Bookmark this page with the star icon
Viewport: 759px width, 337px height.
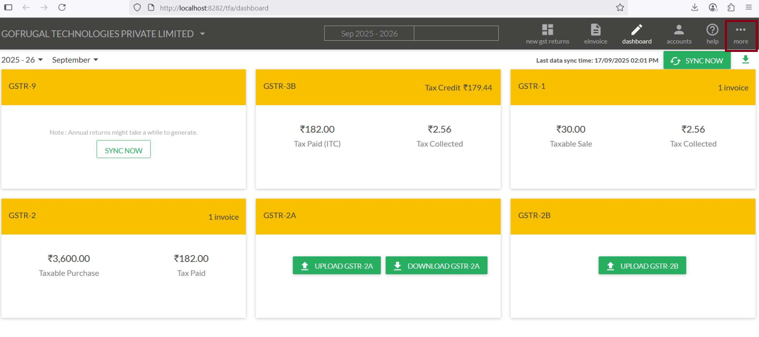(620, 7)
